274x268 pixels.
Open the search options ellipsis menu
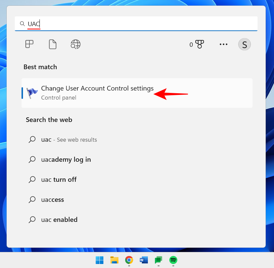[x=223, y=44]
